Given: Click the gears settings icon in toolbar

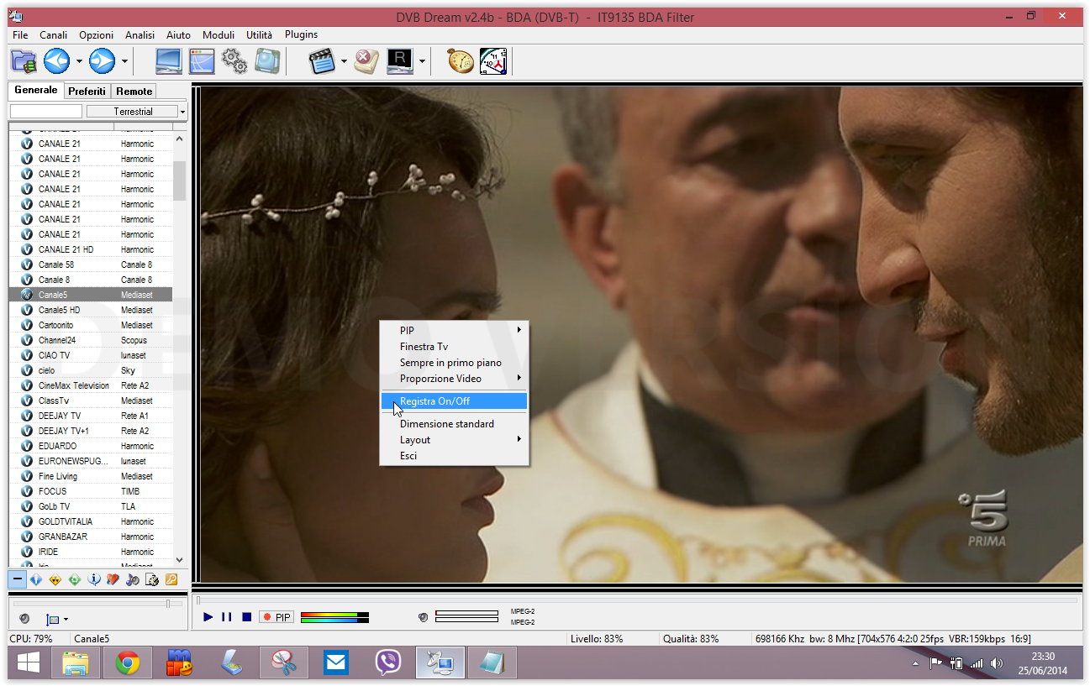Looking at the screenshot, I should 234,61.
